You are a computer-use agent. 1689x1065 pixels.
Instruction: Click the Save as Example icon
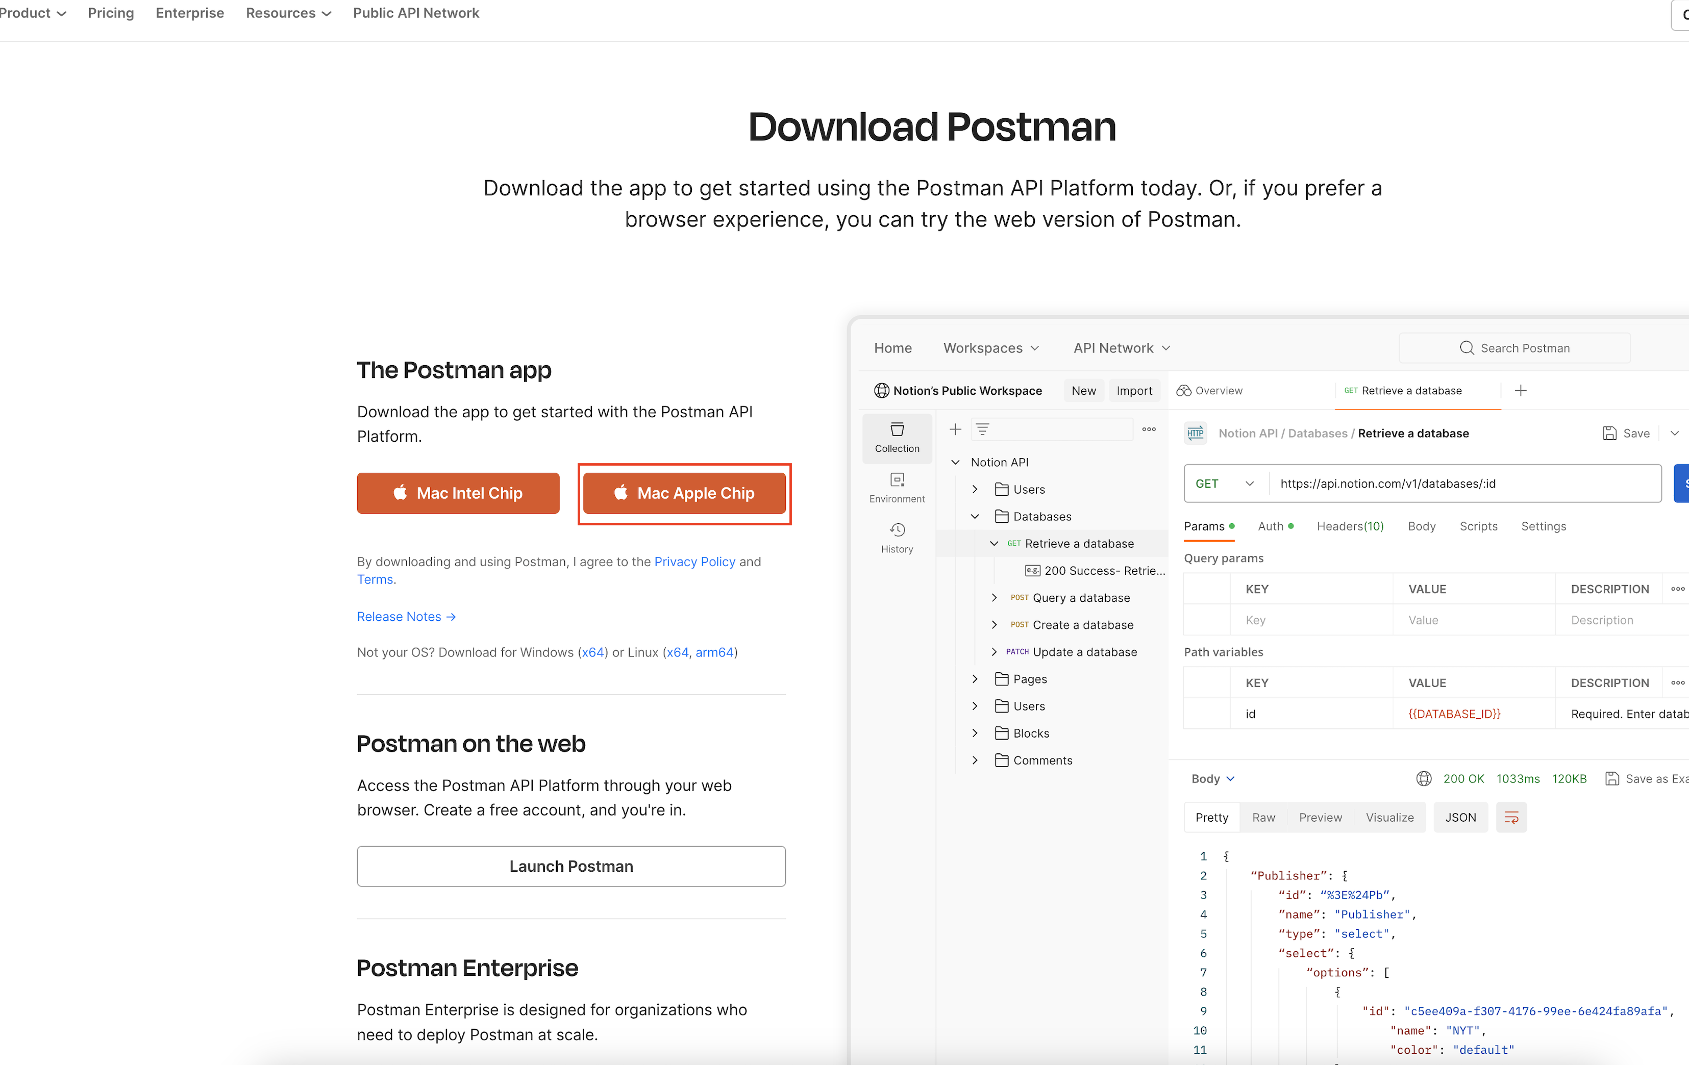tap(1612, 778)
